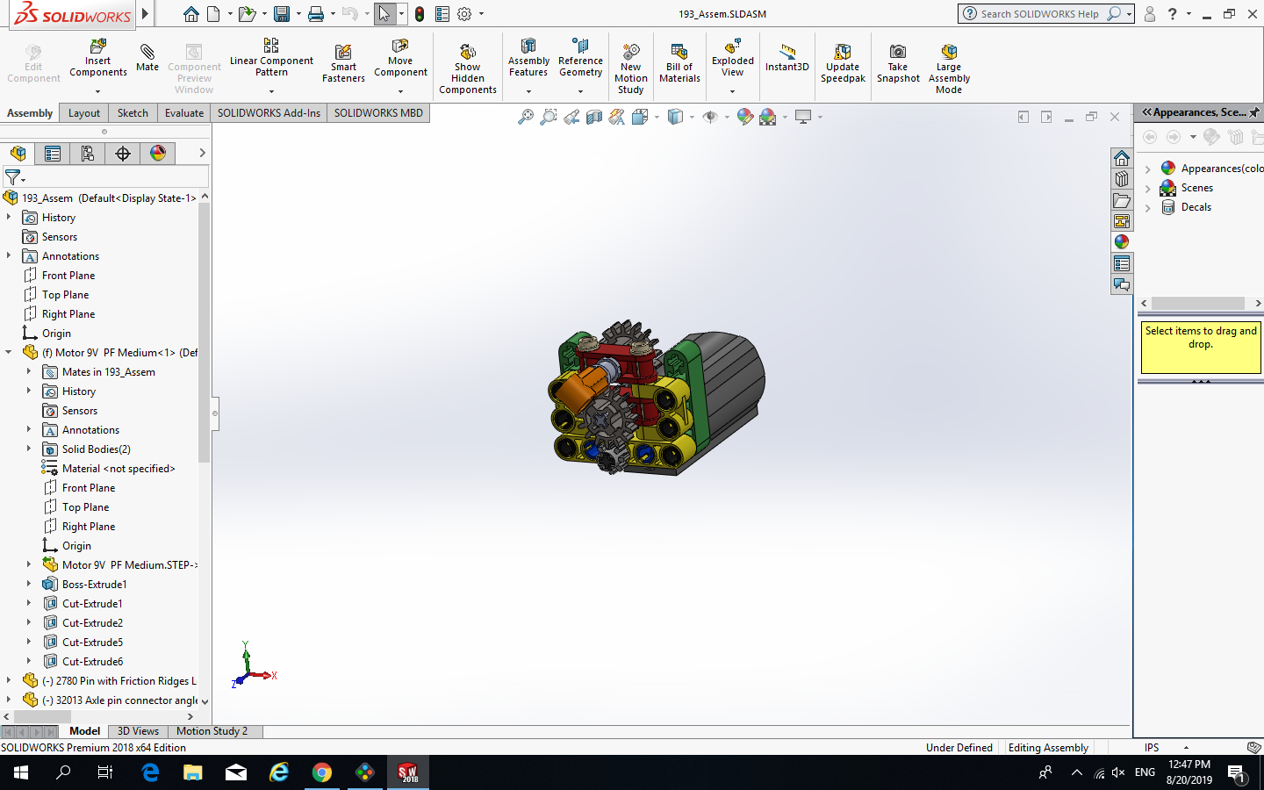Switch to Motion Study 2 tab
This screenshot has width=1264, height=790.
[212, 731]
